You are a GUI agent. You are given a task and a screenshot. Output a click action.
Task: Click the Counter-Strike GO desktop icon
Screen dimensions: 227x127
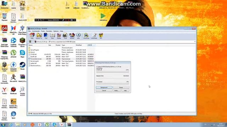pyautogui.click(x=13, y=103)
